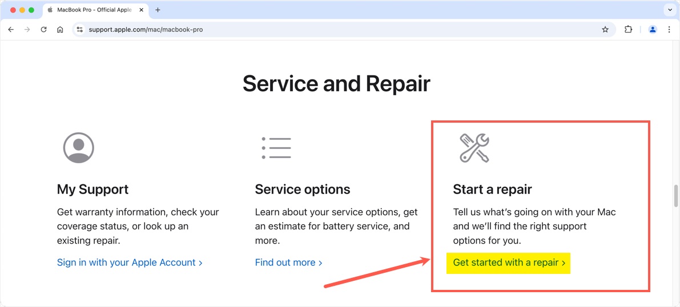680x307 pixels.
Task: Click the Start a repair heading
Action: (x=492, y=189)
